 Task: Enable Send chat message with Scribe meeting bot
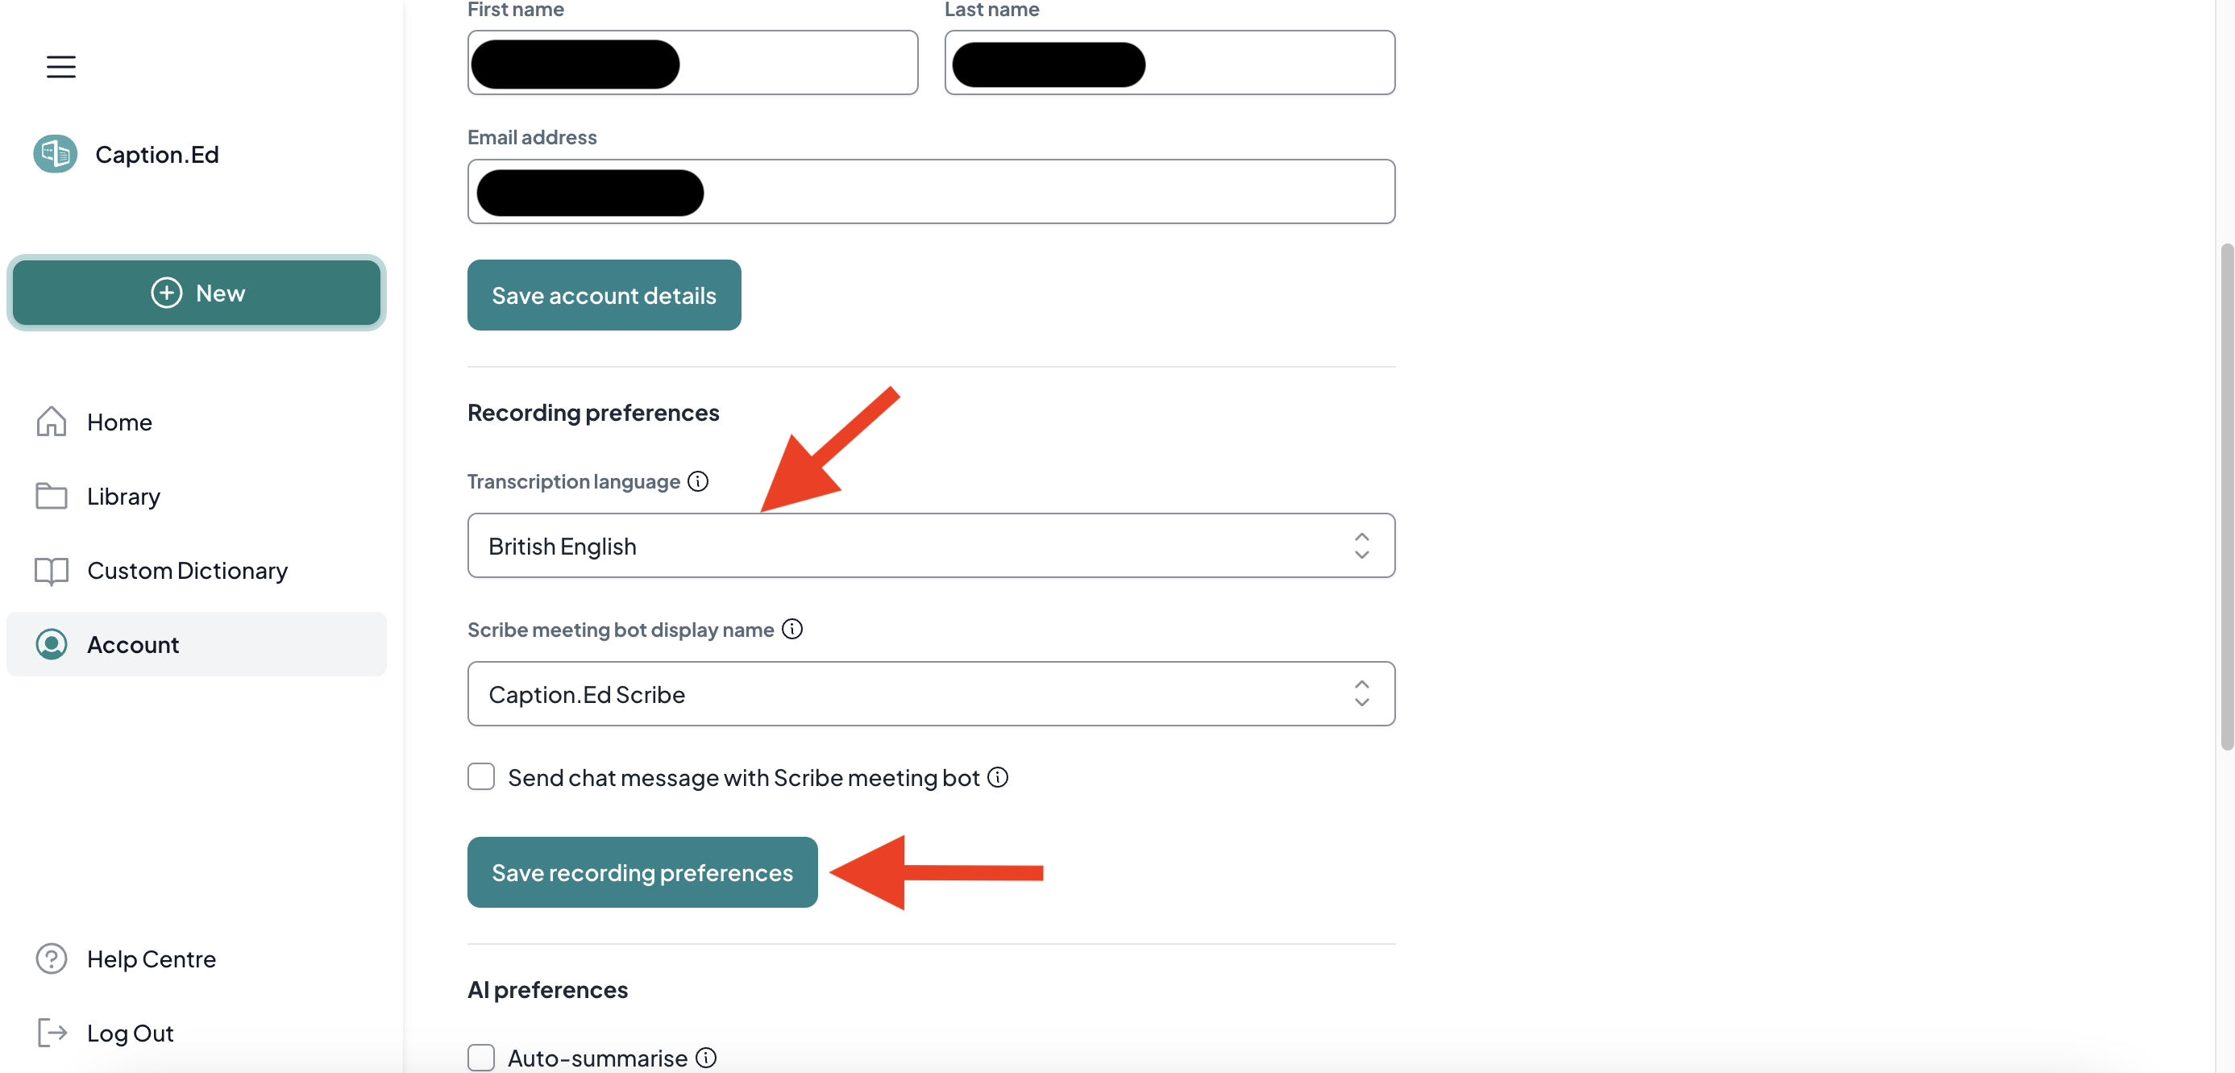(x=480, y=776)
